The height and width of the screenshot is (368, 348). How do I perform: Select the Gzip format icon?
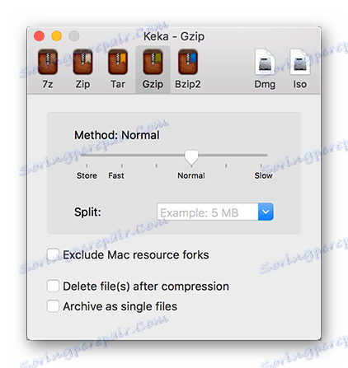153,62
